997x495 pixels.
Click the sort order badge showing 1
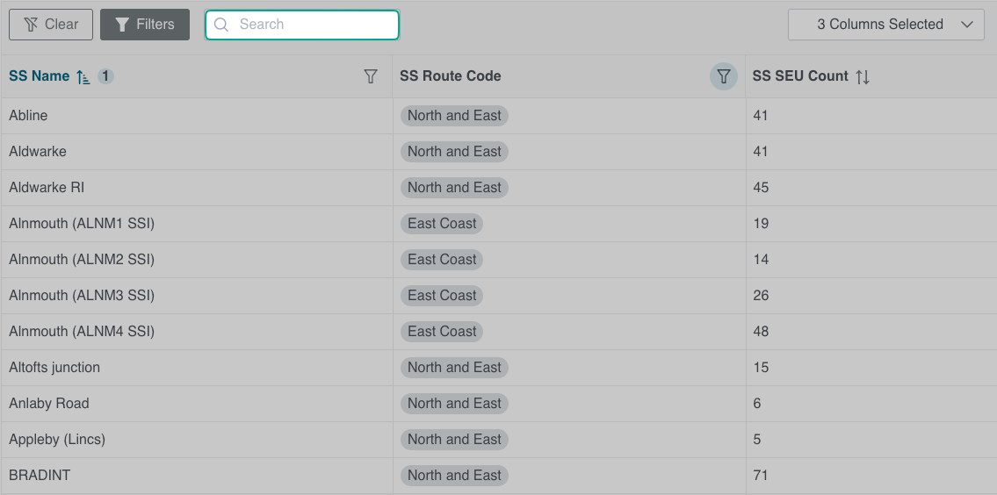point(105,76)
